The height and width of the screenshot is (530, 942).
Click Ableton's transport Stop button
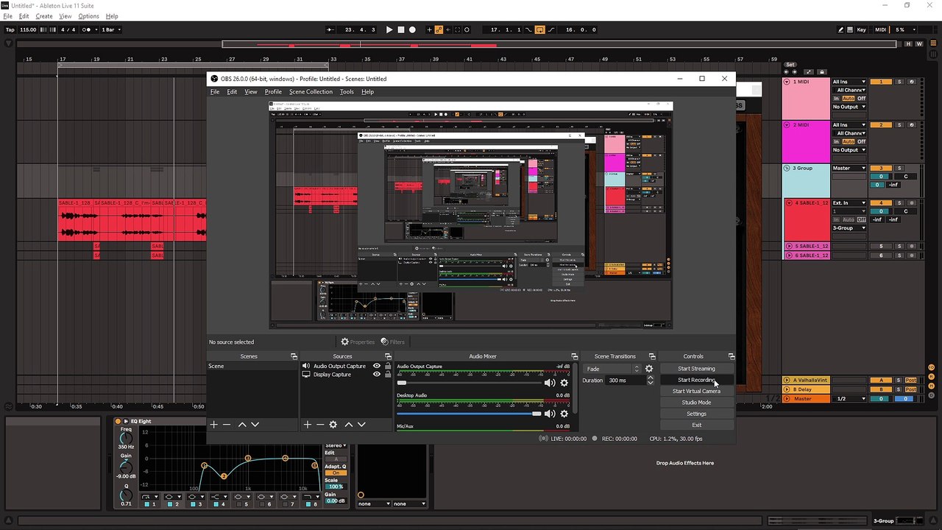click(x=401, y=29)
